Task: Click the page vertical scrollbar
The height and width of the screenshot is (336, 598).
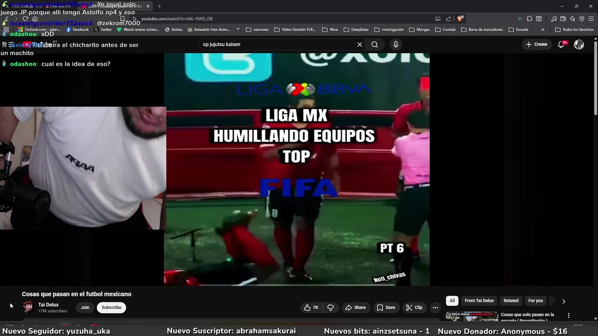Action: point(595,77)
